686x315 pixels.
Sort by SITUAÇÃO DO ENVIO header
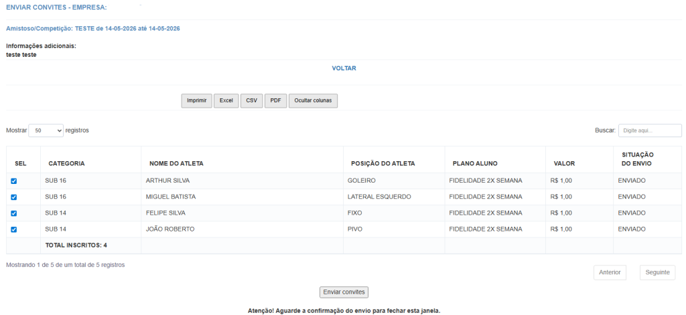pyautogui.click(x=637, y=159)
